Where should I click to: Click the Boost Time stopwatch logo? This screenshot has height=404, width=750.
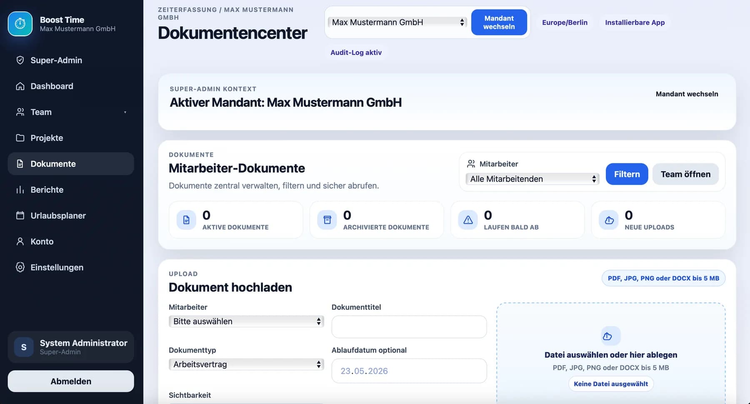click(20, 24)
